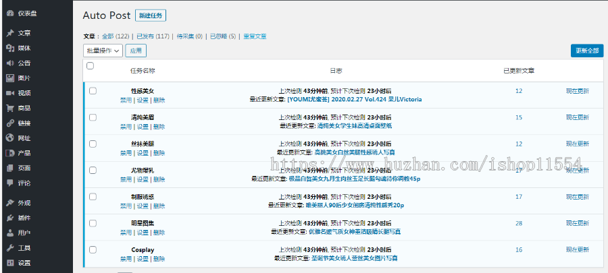Check the box for 性感美女 task
The image size is (608, 273).
click(x=93, y=91)
